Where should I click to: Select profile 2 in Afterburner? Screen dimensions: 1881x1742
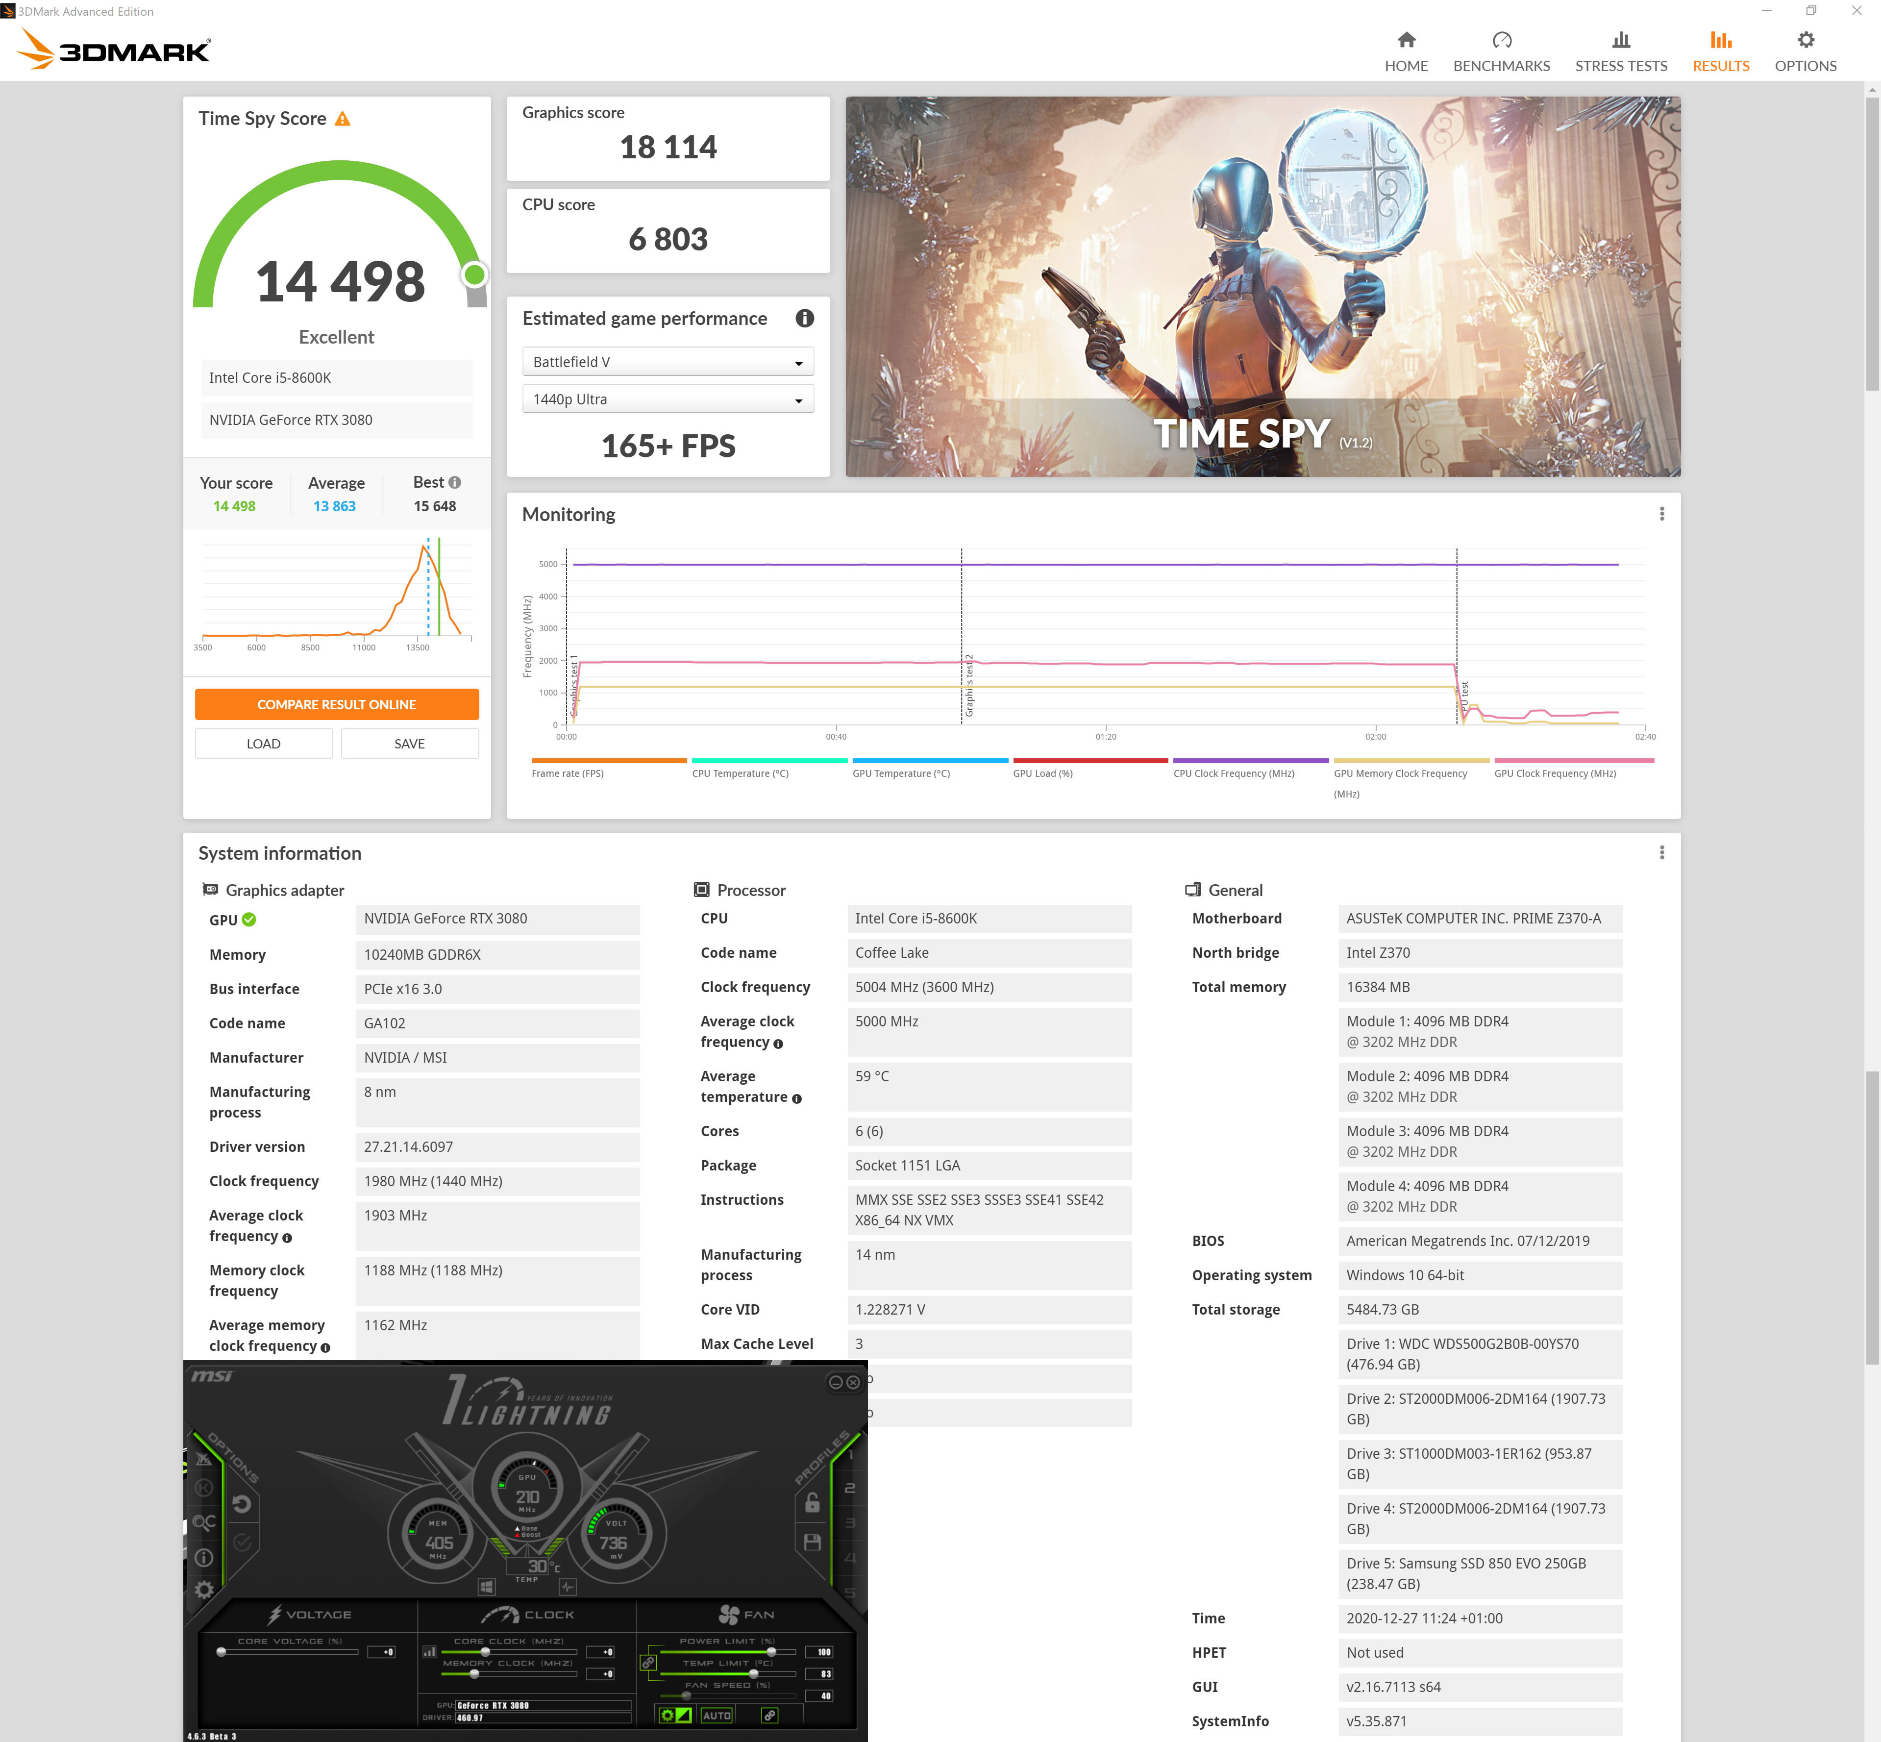pyautogui.click(x=850, y=1489)
